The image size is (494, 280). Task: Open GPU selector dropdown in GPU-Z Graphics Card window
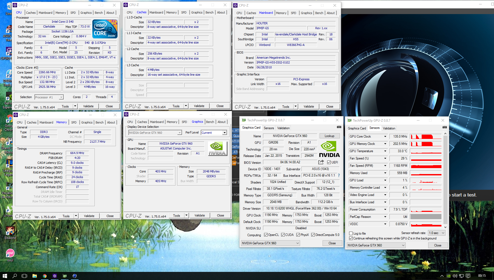point(270,243)
